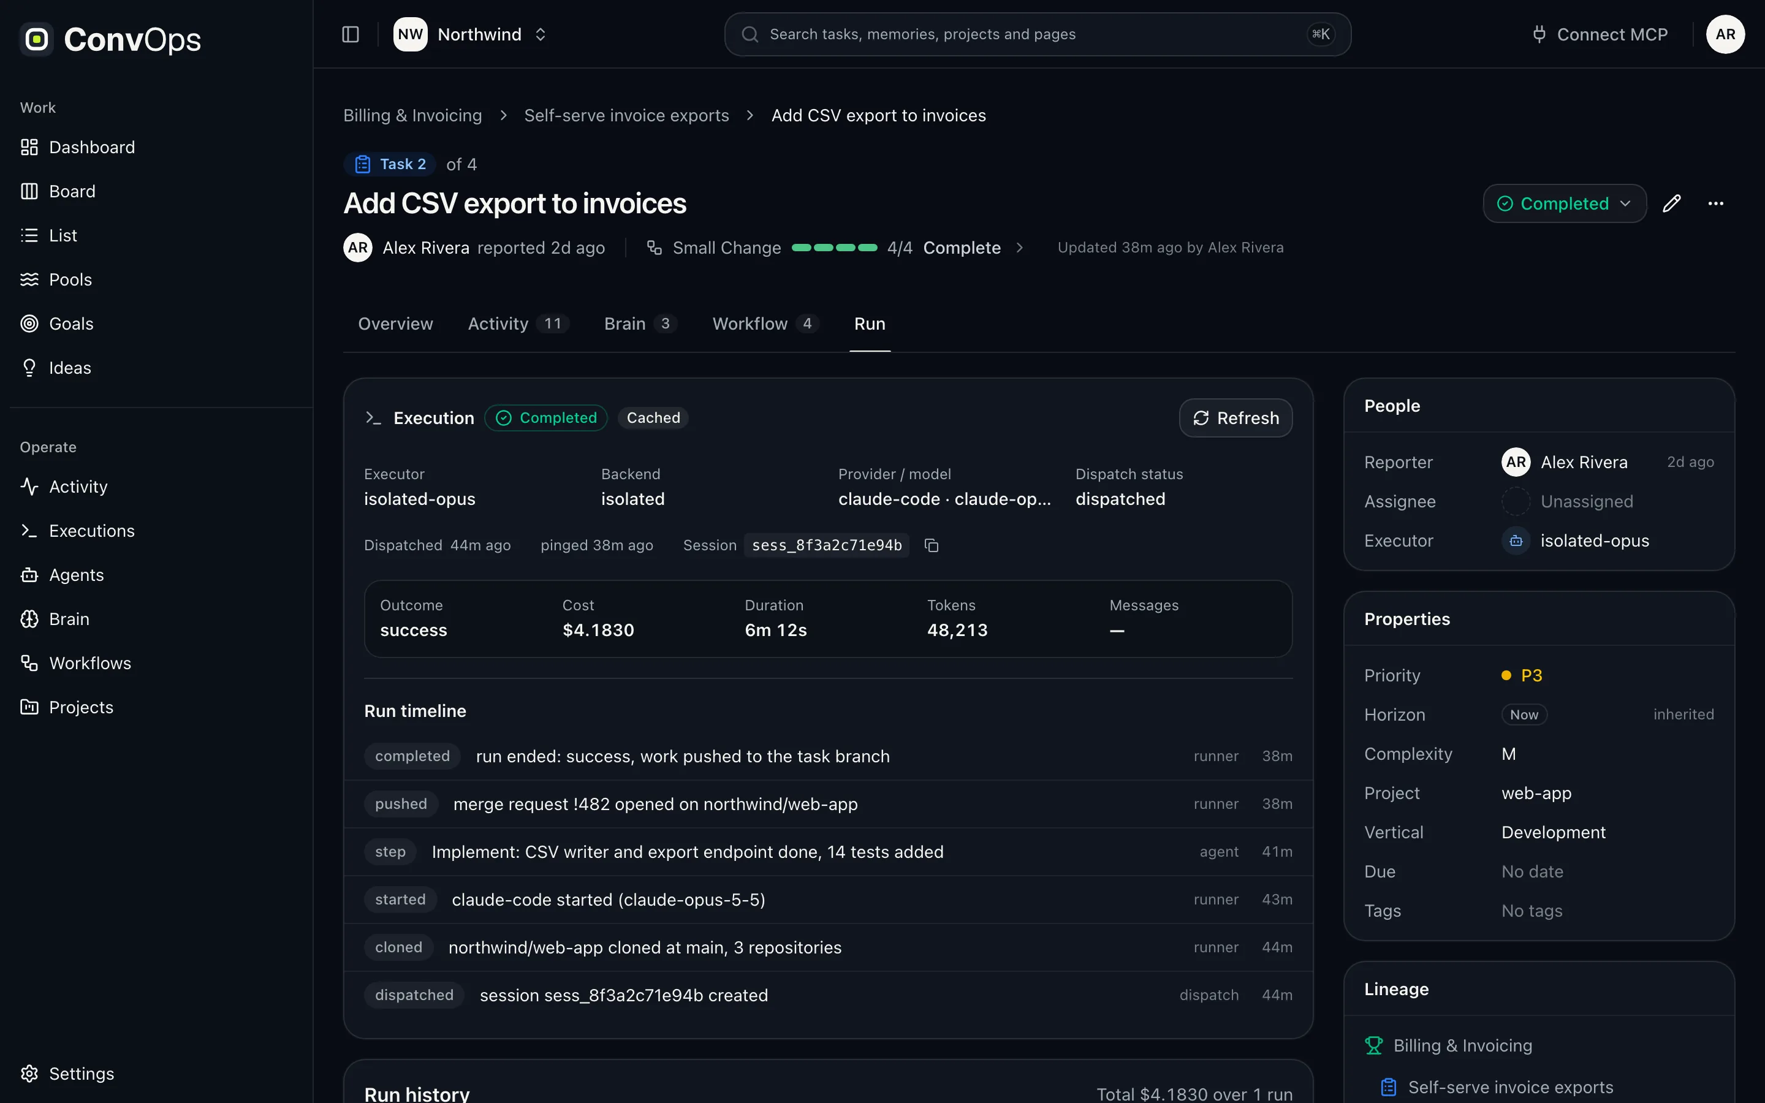This screenshot has height=1103, width=1765.
Task: Click the Cost value $4.1830
Action: [598, 631]
